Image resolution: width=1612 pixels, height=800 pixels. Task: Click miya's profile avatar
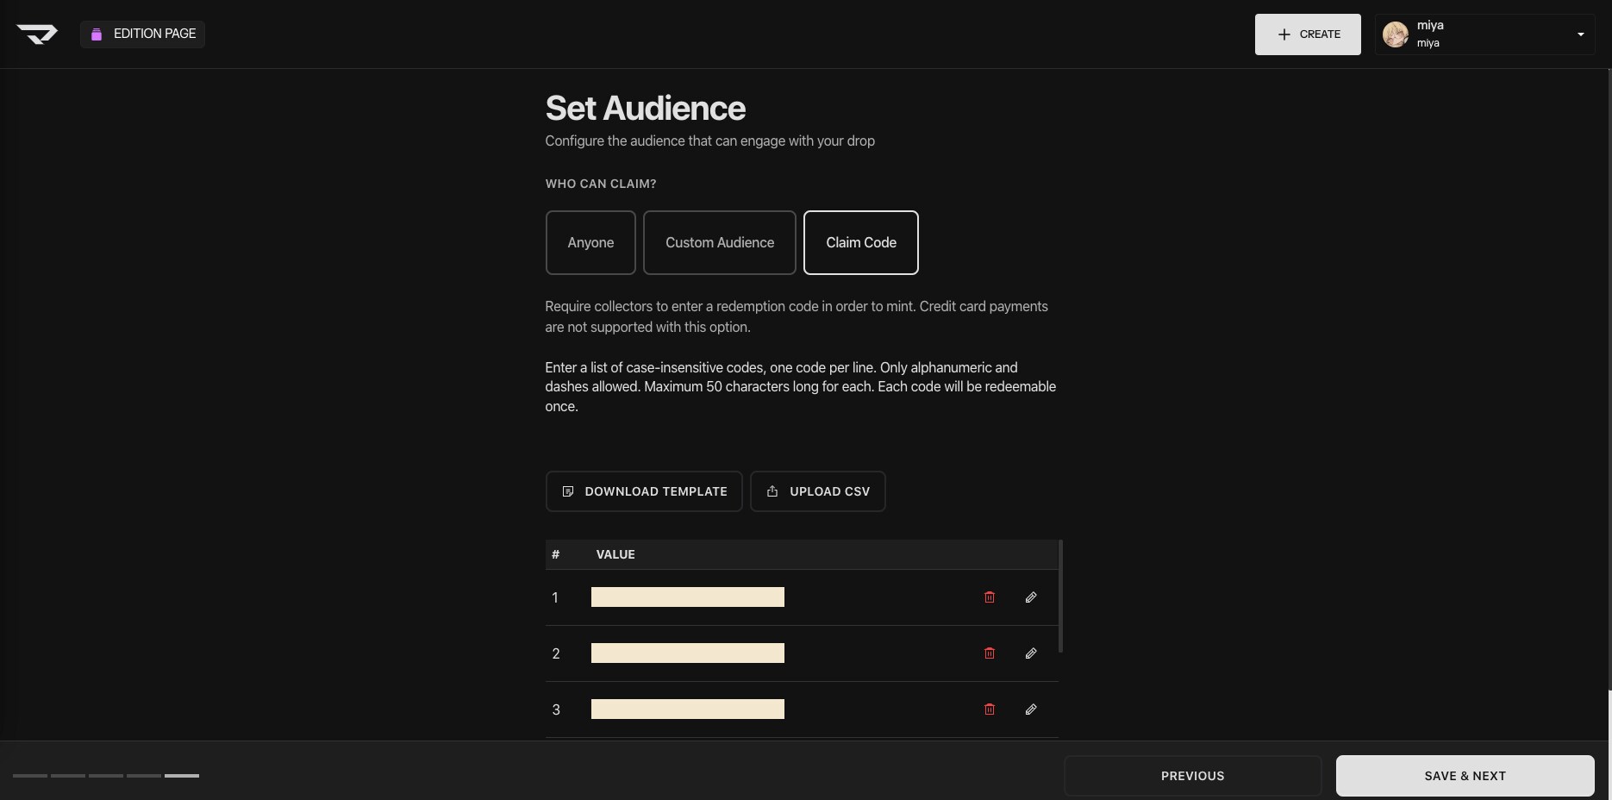point(1395,34)
